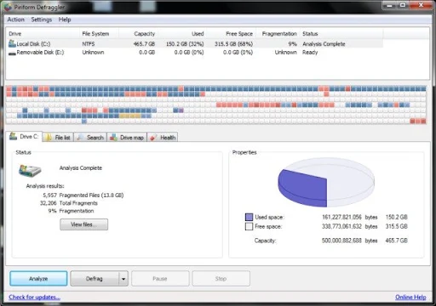Click the Defraggler app icon in title bar
Viewport: 436px width, 306px height.
click(9, 7)
